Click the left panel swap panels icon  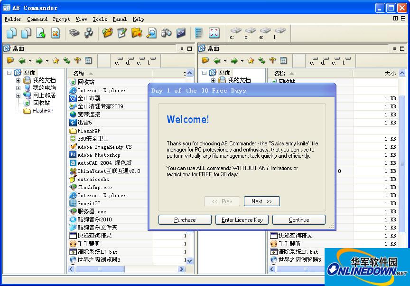click(67, 61)
